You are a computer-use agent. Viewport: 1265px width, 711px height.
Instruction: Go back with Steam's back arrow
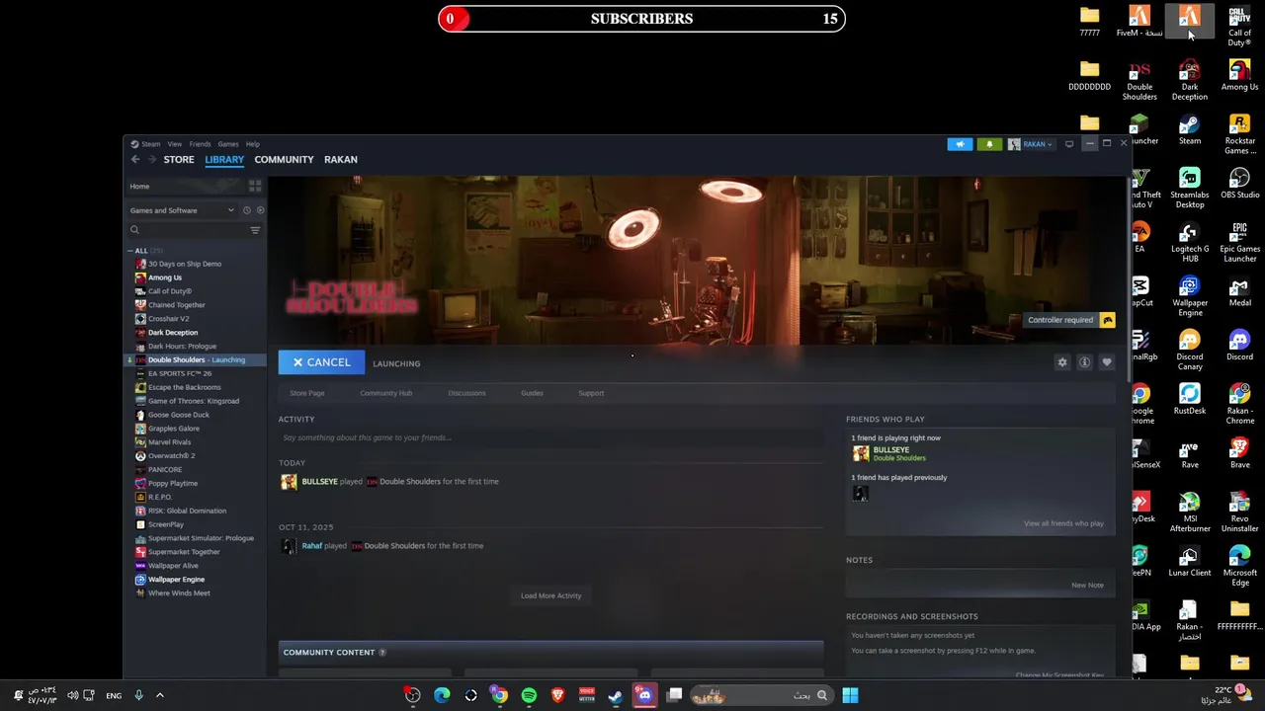point(135,159)
